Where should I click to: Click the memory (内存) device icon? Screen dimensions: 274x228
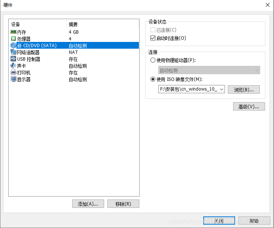coord(13,32)
